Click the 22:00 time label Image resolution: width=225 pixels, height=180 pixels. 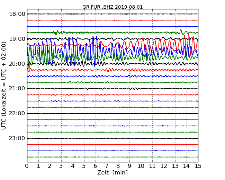coord(17,114)
